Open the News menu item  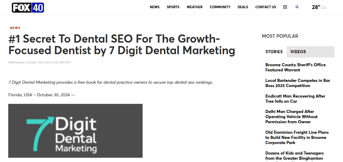[155, 7]
